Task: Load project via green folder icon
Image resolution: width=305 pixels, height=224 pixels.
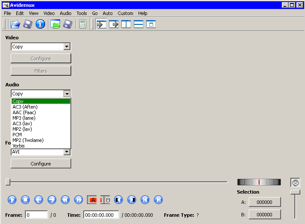Action: (55, 24)
